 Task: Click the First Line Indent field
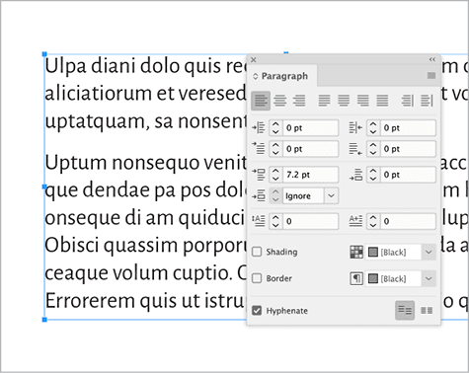point(310,148)
